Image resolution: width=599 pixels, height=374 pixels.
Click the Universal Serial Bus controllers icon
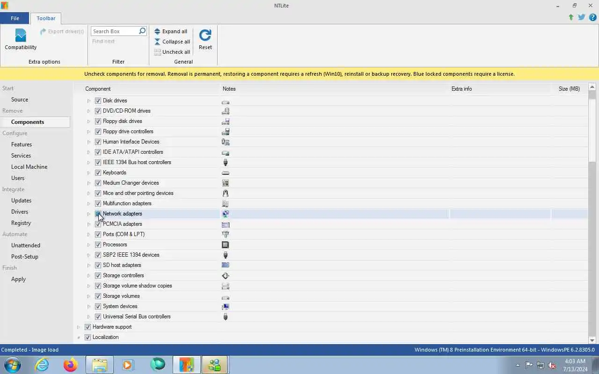click(226, 317)
